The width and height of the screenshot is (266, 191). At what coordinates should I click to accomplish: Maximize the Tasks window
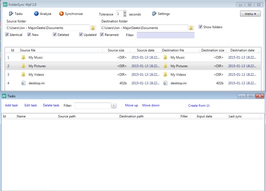pyautogui.click(x=250, y=96)
